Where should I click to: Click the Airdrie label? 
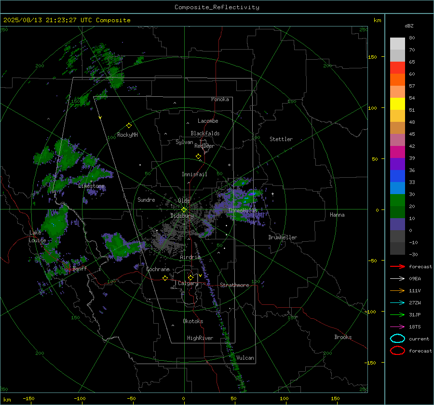[190, 257]
